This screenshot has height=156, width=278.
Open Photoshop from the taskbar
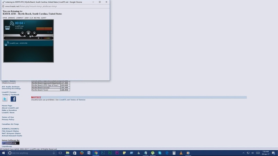click(x=103, y=153)
